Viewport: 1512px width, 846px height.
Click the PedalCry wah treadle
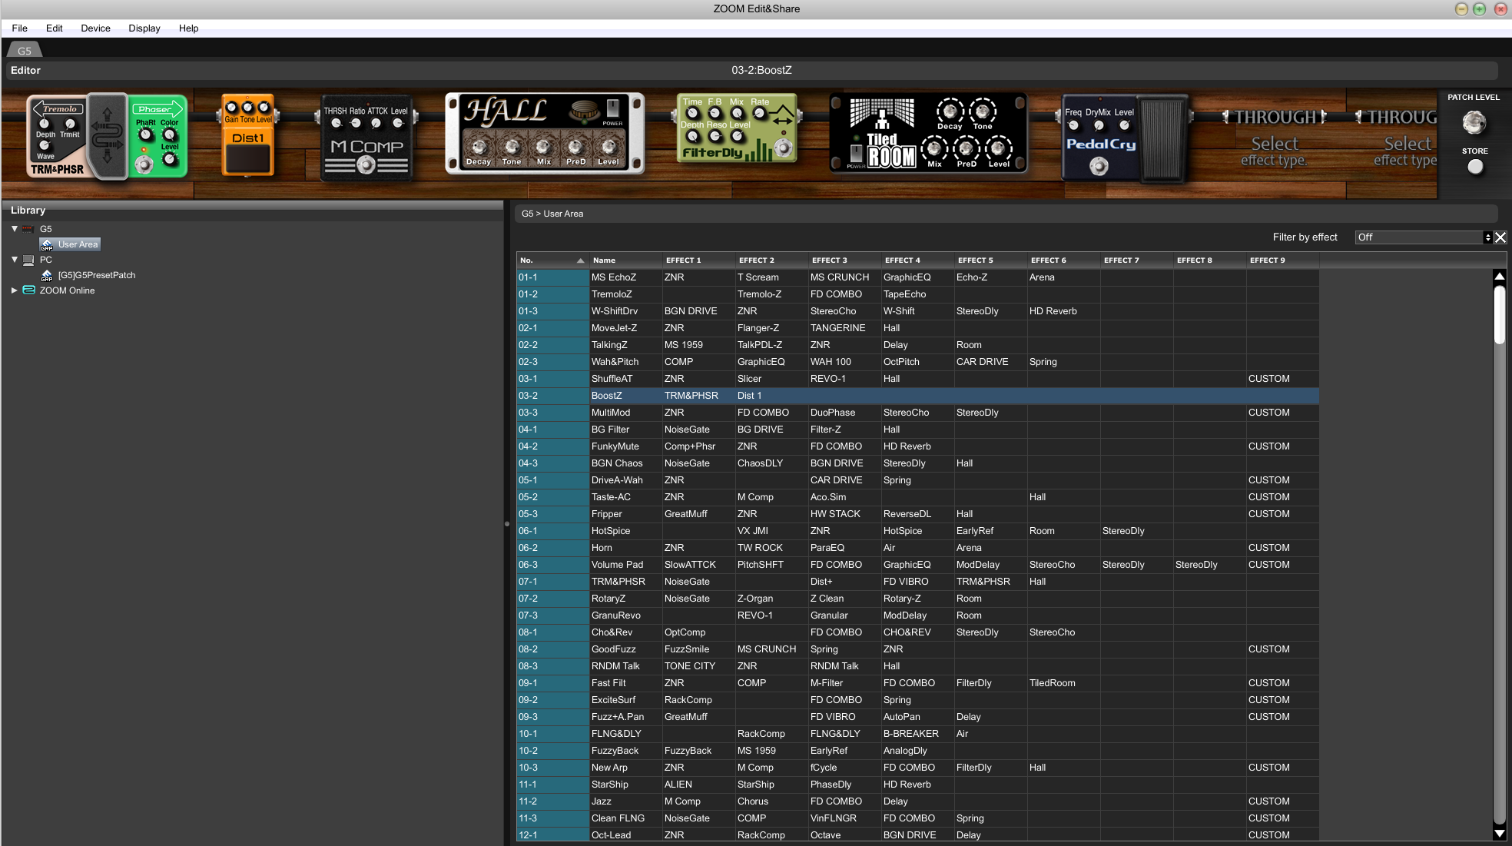(x=1162, y=138)
